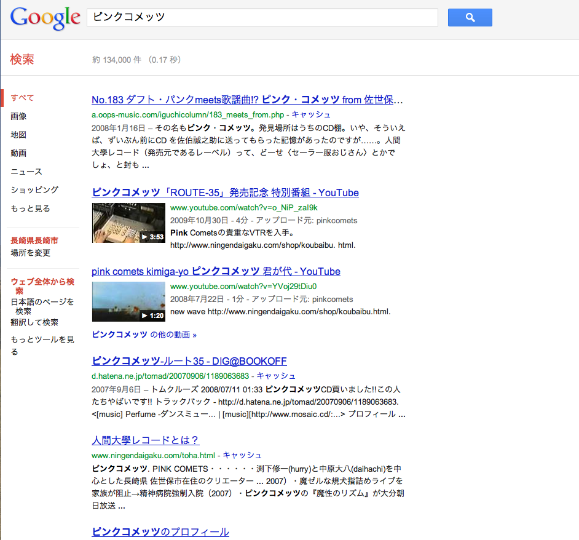Open cached copy of d.hatena.ne.jp result
The height and width of the screenshot is (540, 579).
coord(276,376)
